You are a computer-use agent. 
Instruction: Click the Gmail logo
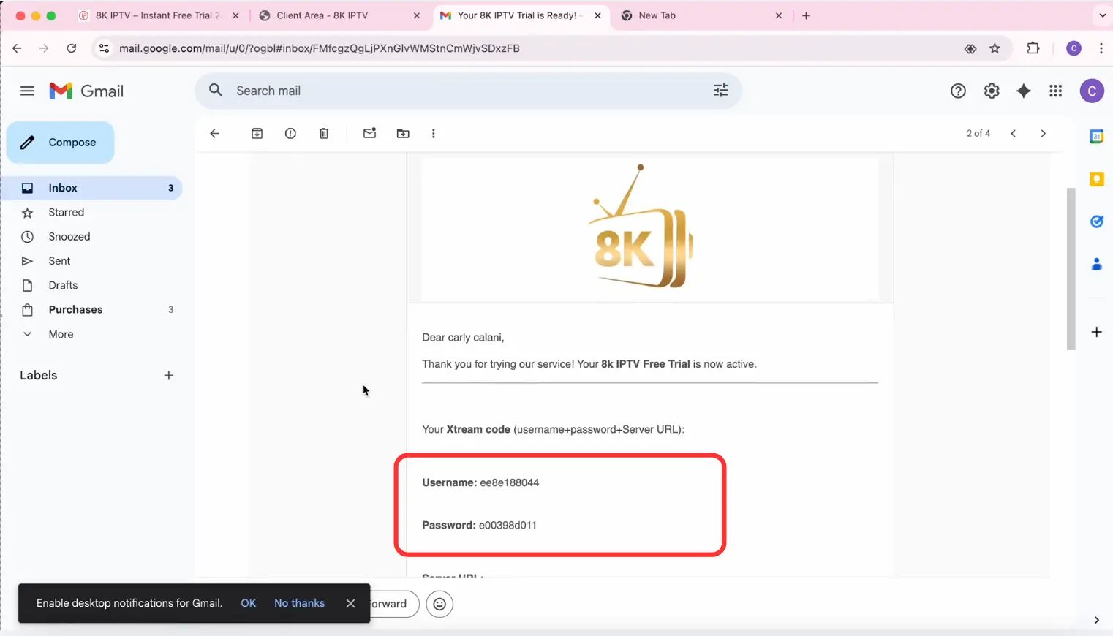86,91
